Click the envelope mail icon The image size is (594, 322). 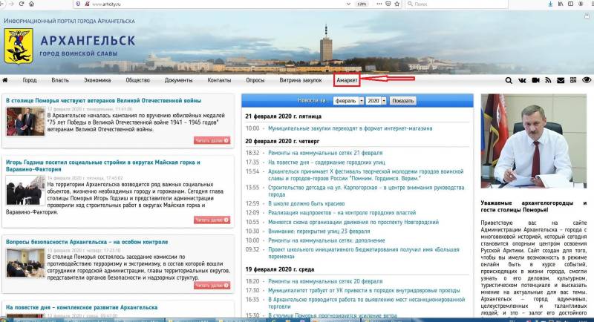(561, 80)
